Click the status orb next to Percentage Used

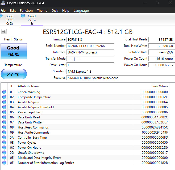tap(4, 112)
